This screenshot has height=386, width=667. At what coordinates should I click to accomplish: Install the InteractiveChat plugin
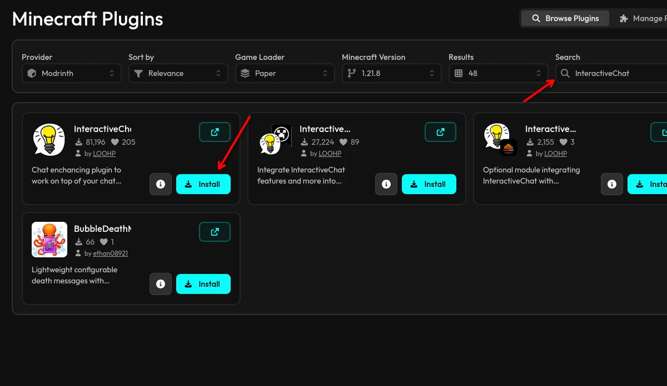203,184
